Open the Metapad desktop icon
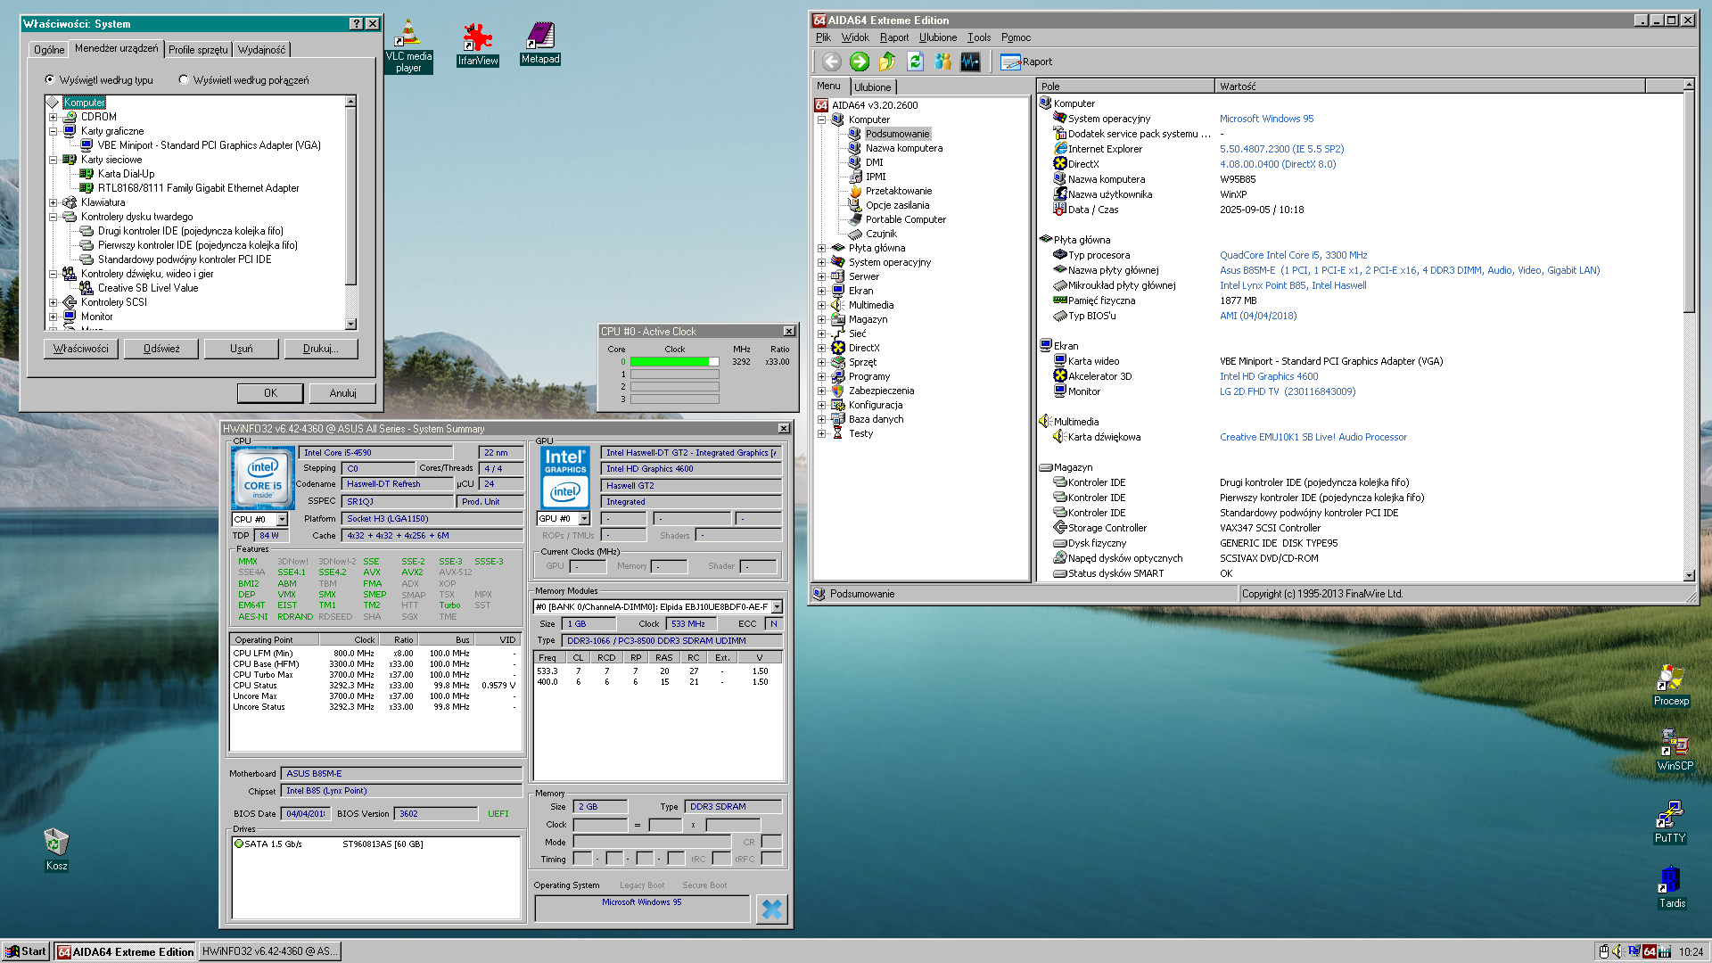This screenshot has width=1712, height=963. pyautogui.click(x=540, y=44)
